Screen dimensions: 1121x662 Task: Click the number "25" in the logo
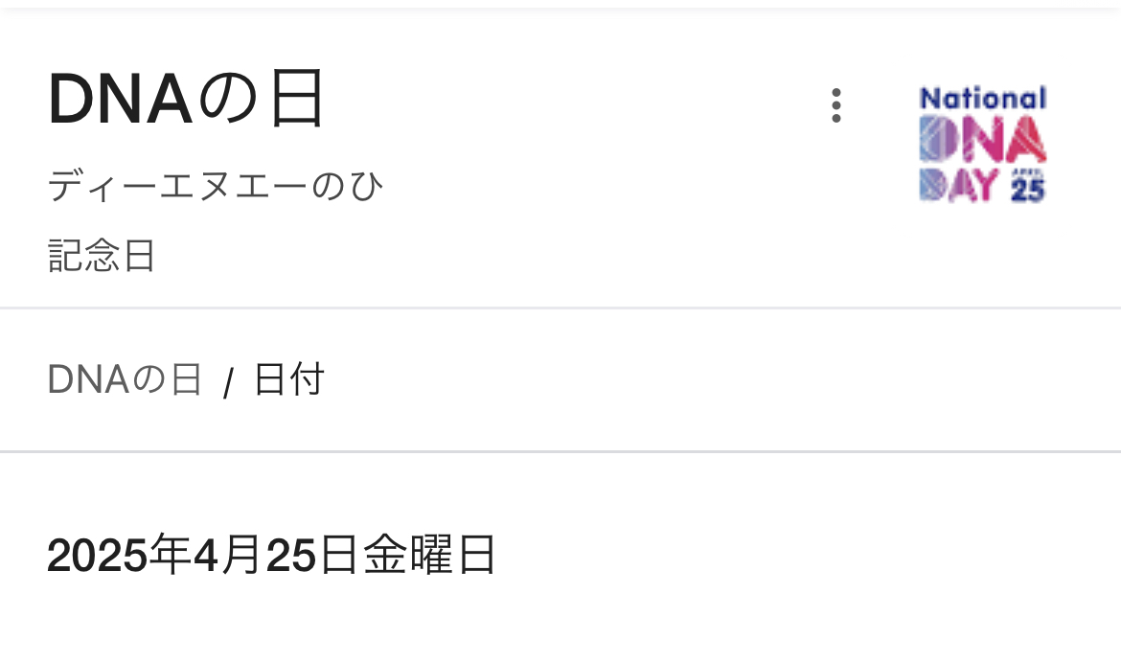(x=1028, y=191)
